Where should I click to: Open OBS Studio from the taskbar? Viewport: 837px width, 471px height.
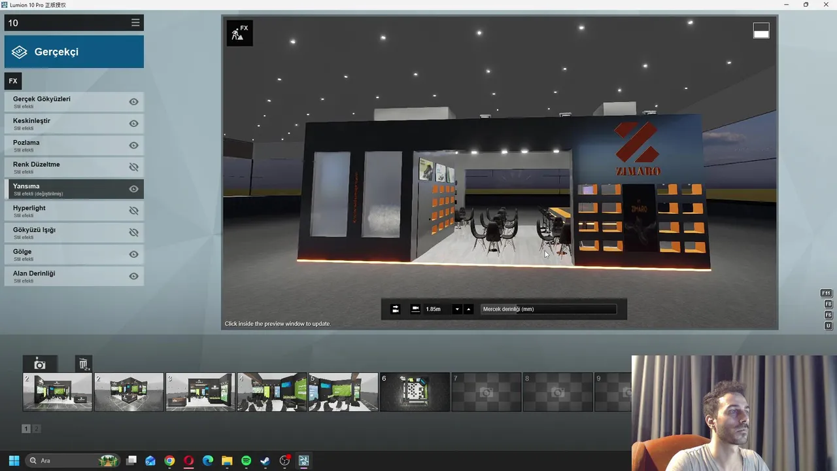coord(284,461)
